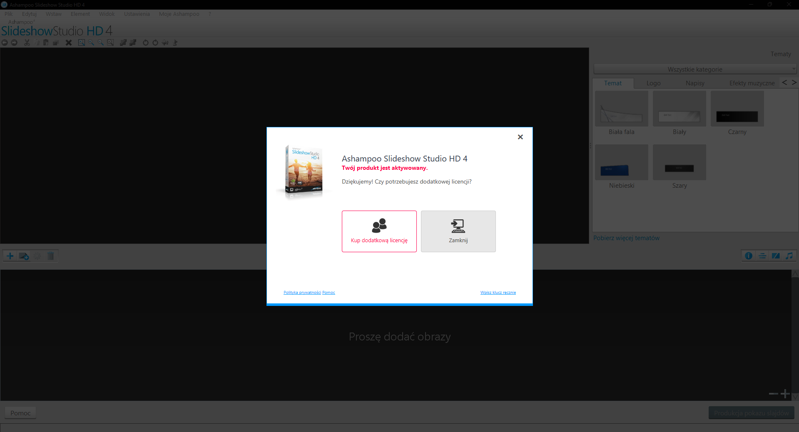Open the Element menu
799x432 pixels.
coord(80,14)
